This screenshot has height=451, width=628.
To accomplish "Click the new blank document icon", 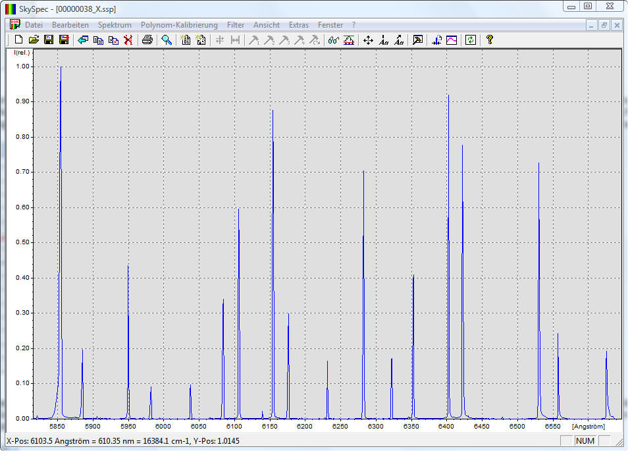I will (x=18, y=40).
